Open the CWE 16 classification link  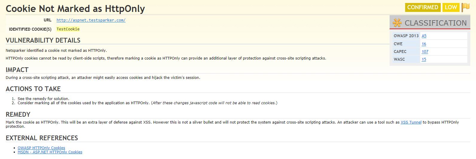[x=424, y=44]
